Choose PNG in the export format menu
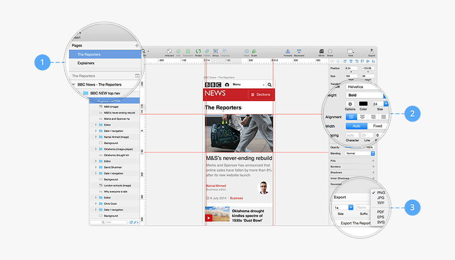 click(x=380, y=193)
